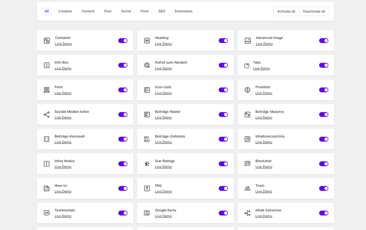The height and width of the screenshot is (230, 366).
Task: Open the Content tab
Action: coord(88,11)
